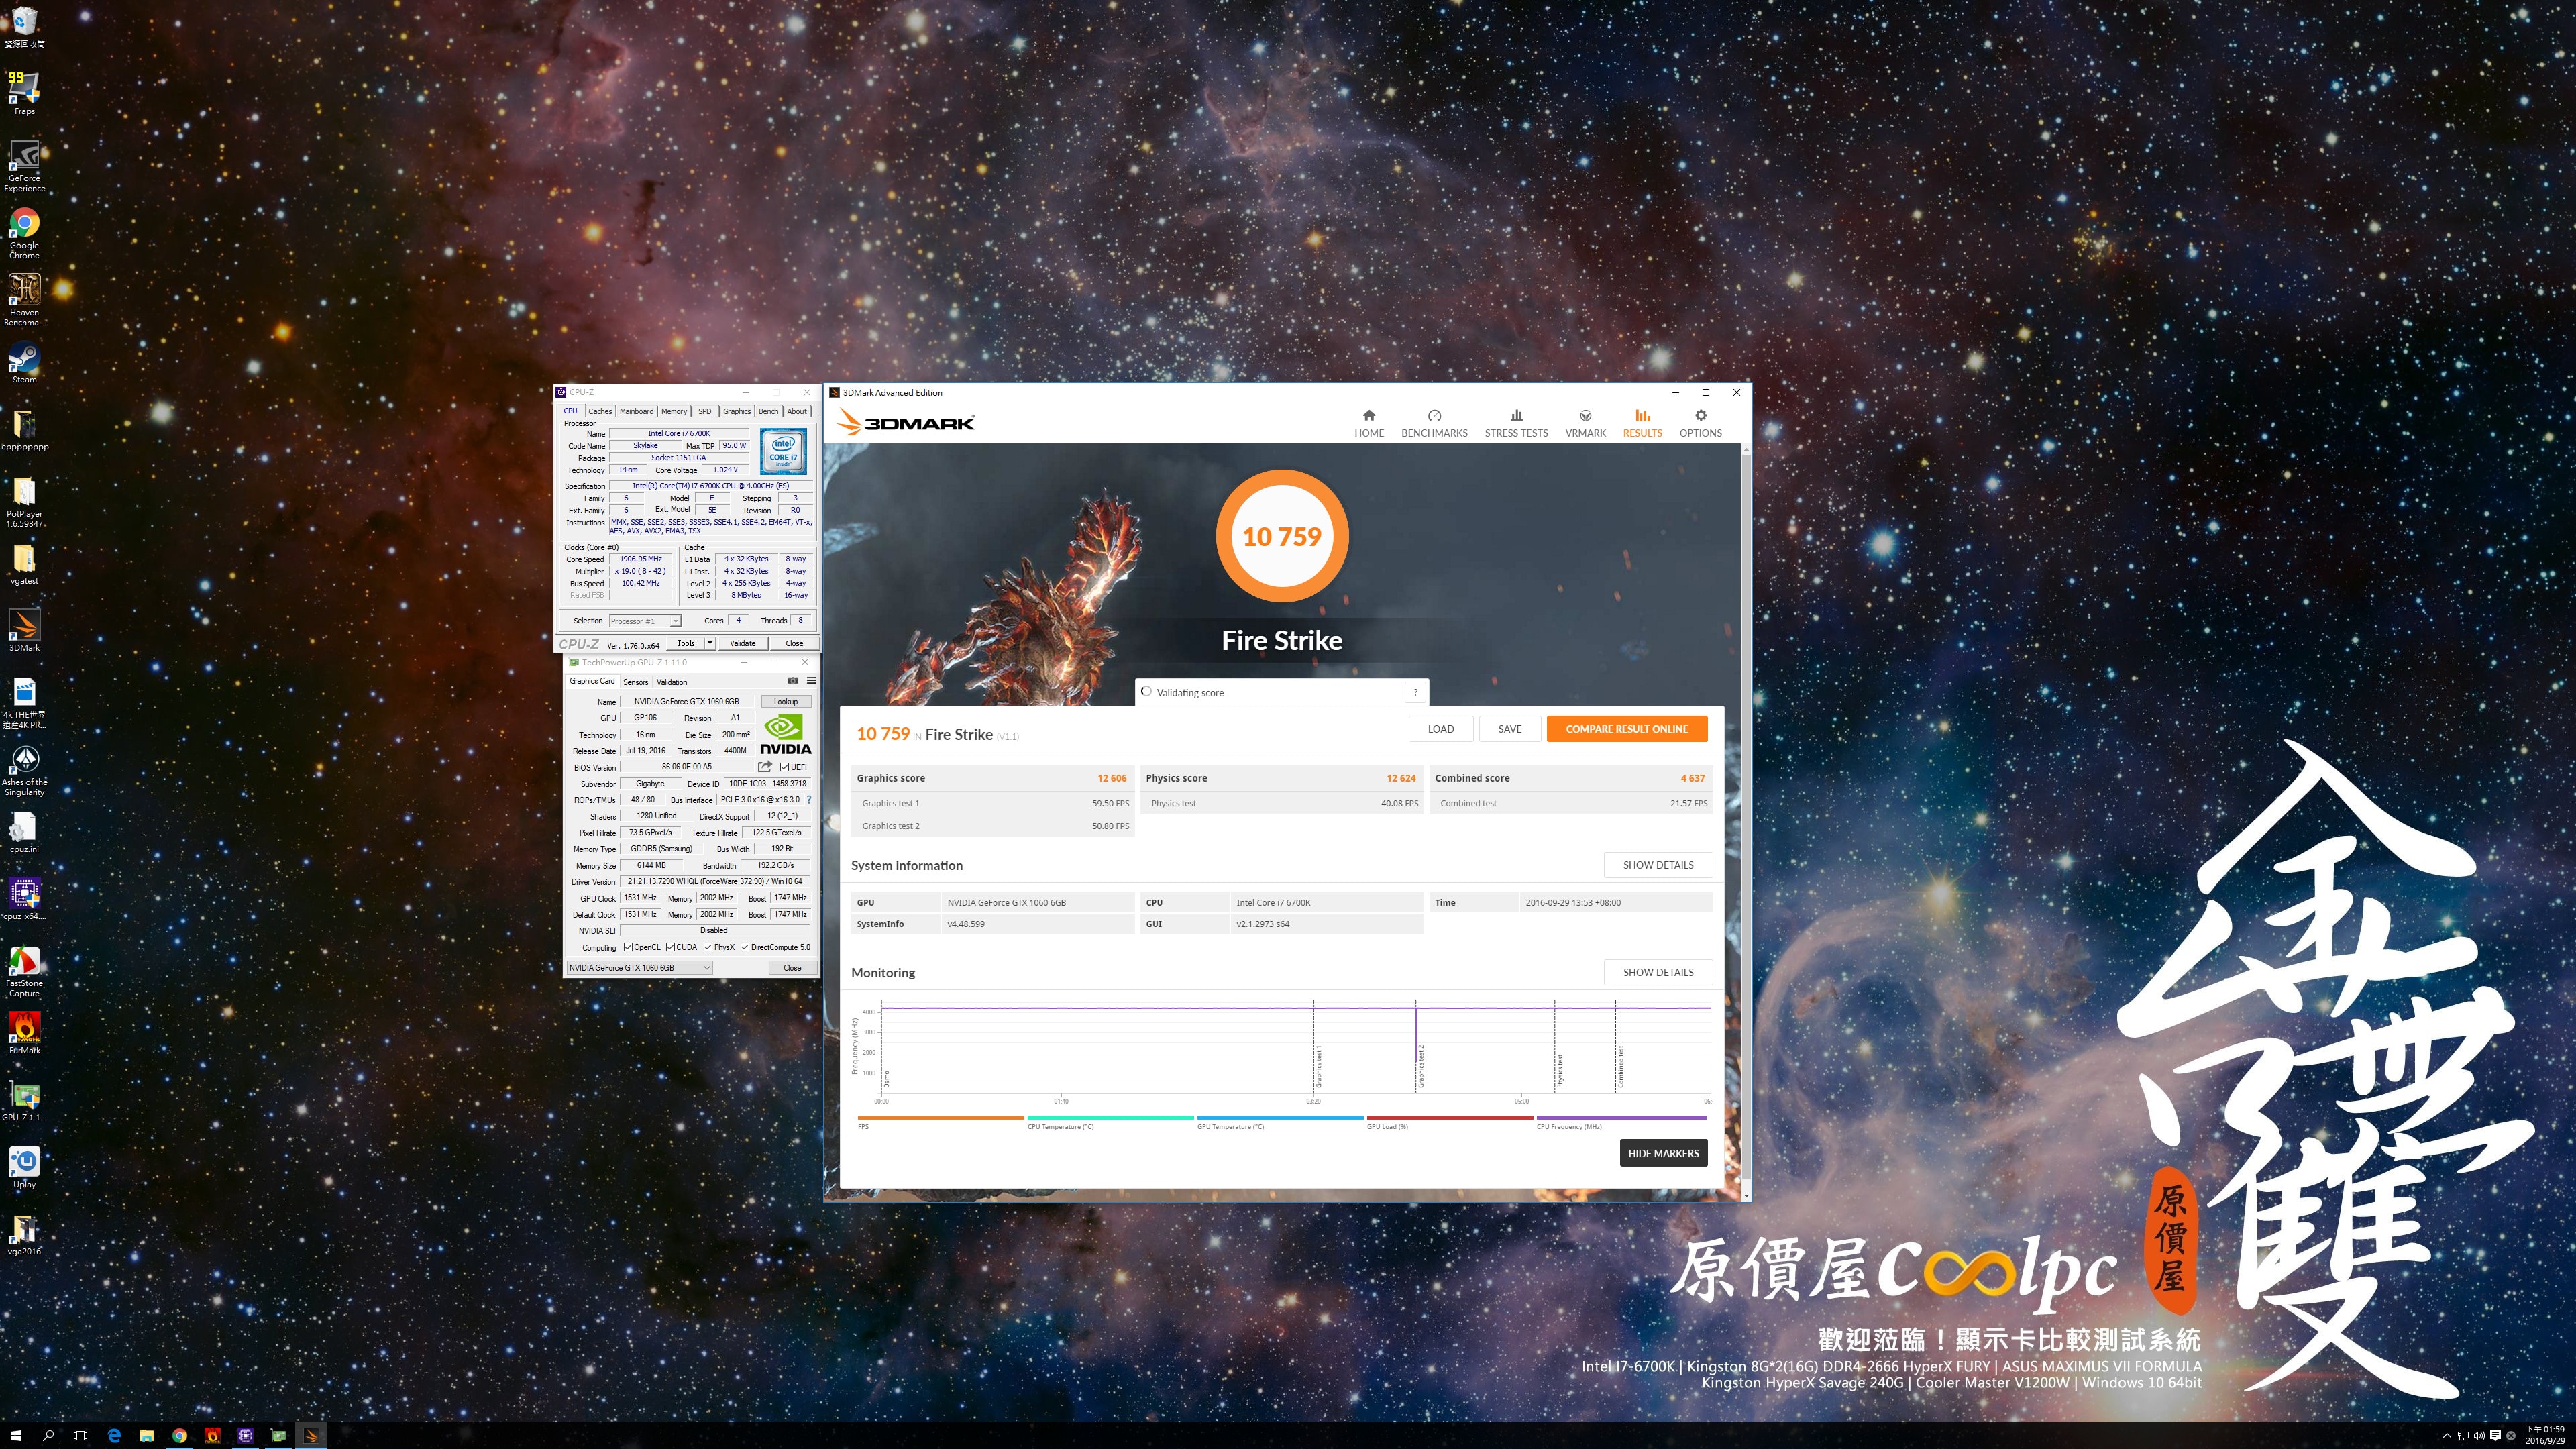The height and width of the screenshot is (1449, 2576).
Task: Open Heaven Benchmark desktop icon
Action: [24, 300]
